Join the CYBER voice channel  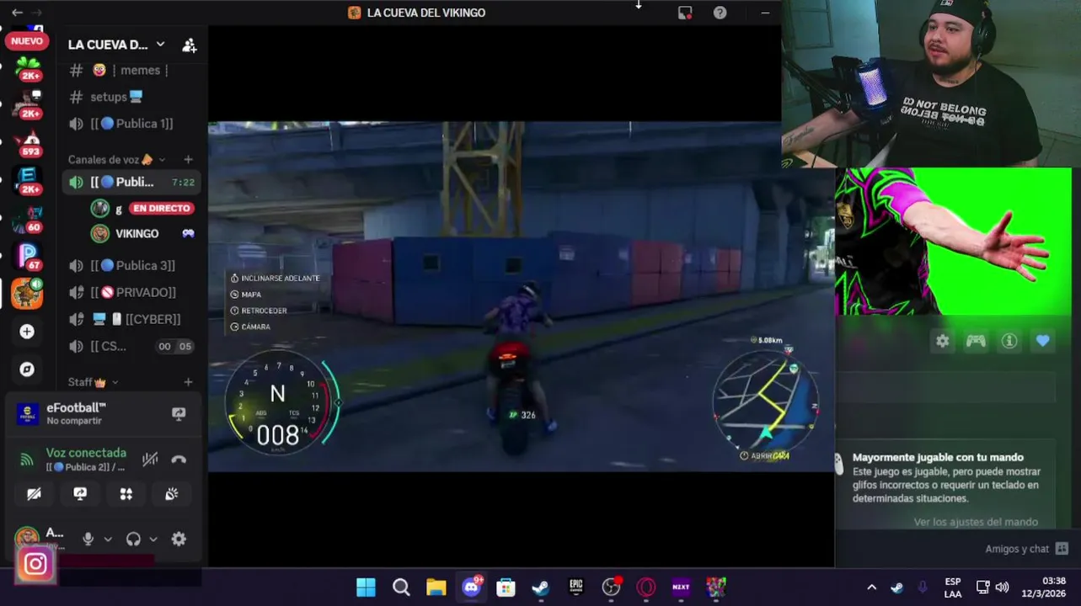point(132,319)
